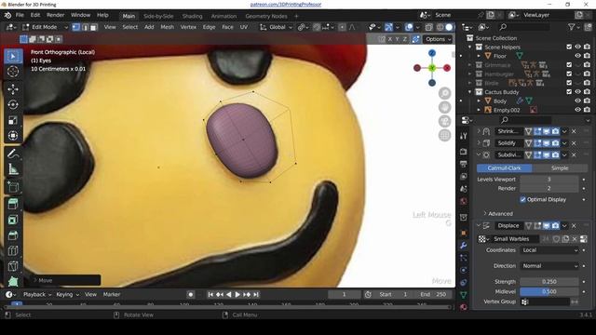Switch to edge select mode

85,27
